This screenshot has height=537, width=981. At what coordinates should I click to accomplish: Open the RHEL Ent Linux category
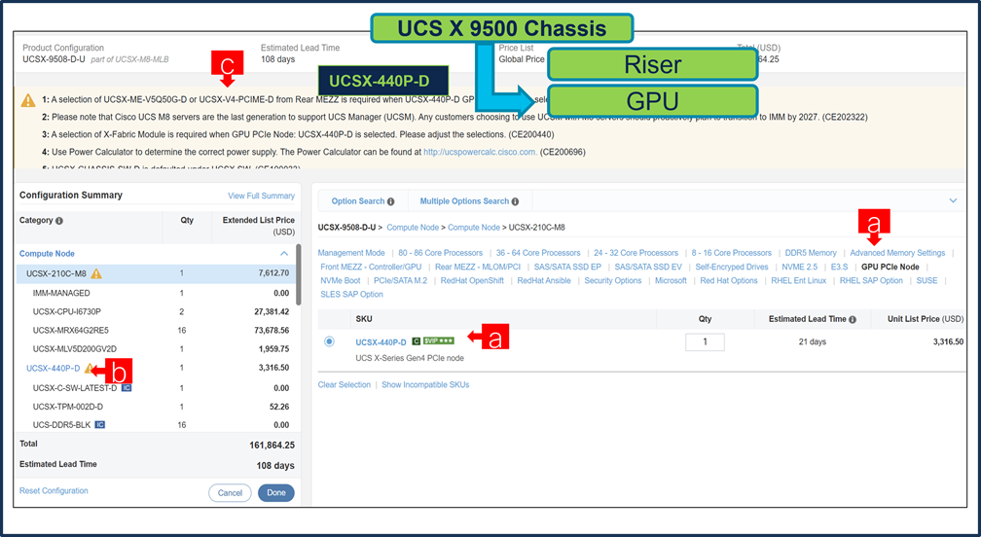[x=798, y=281]
